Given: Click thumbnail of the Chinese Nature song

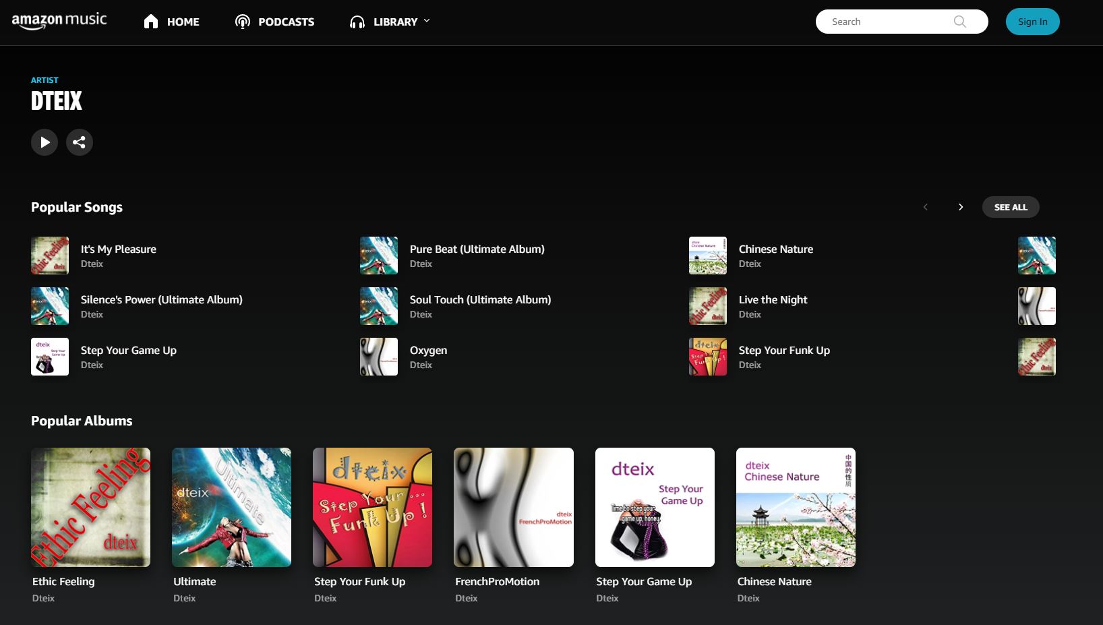Looking at the screenshot, I should [708, 256].
